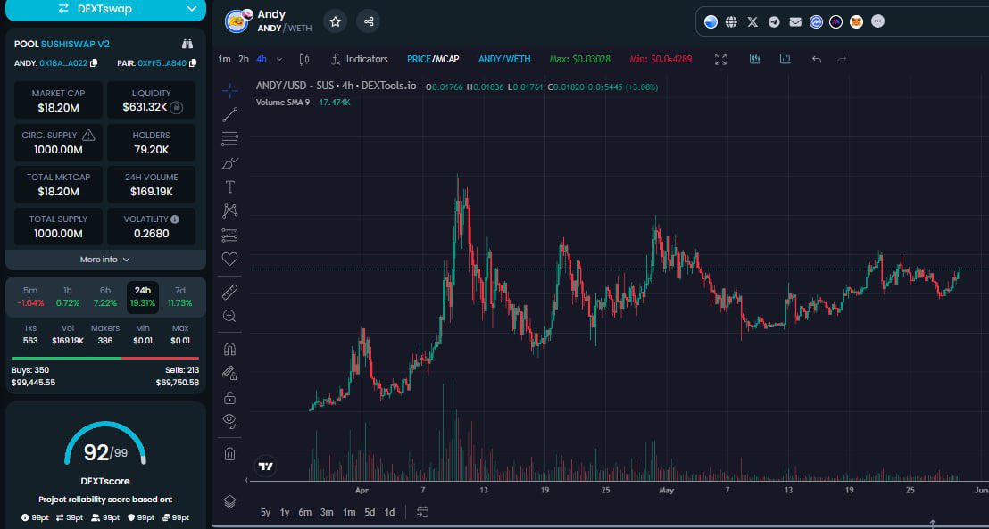
Task: Set chart range to 1y
Action: [x=285, y=513]
